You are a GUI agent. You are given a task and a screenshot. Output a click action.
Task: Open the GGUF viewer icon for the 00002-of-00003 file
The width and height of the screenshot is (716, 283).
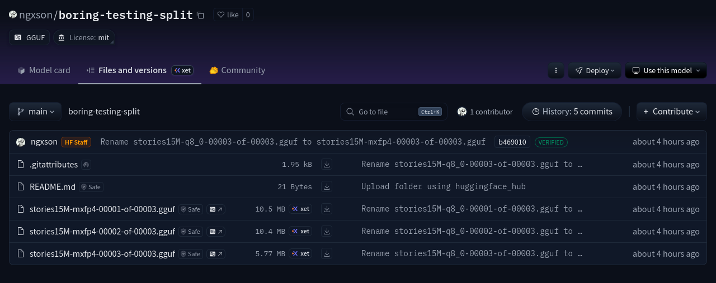[216, 232]
